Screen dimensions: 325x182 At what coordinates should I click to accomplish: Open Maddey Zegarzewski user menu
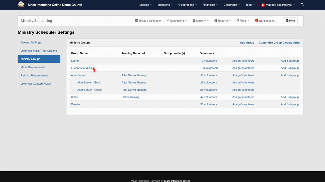point(280,5)
